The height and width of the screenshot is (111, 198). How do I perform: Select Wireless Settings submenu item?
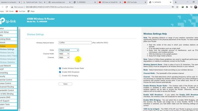click(x=7, y=49)
